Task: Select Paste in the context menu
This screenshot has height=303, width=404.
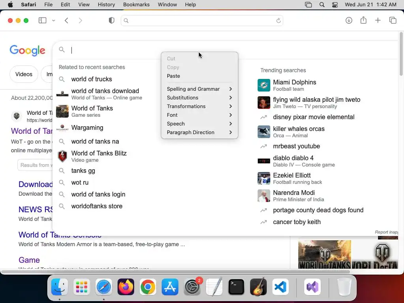Action: pos(199,76)
